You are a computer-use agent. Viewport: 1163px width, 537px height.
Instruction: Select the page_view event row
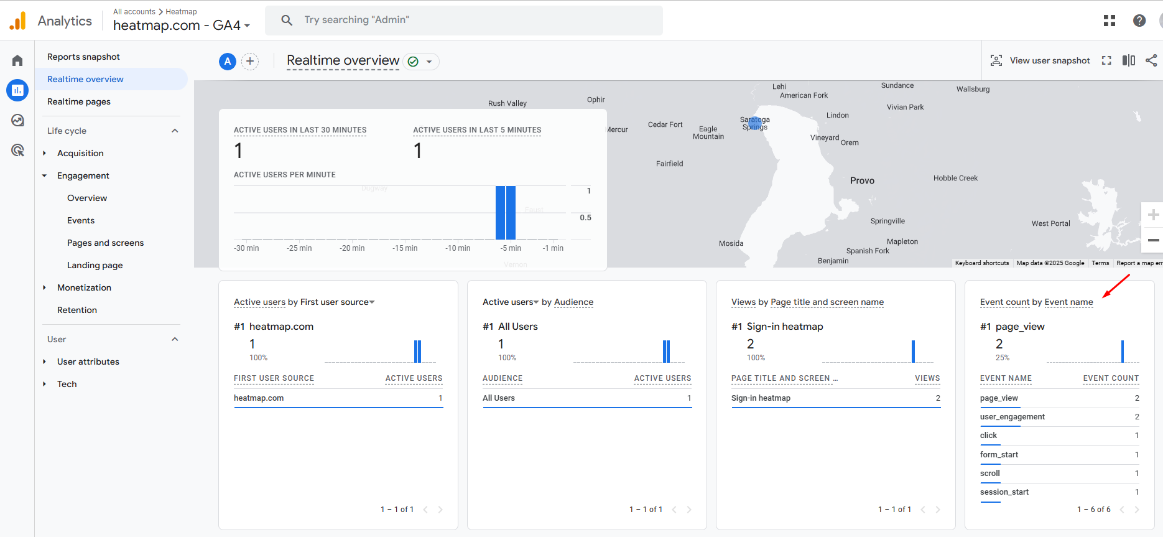pyautogui.click(x=1060, y=398)
